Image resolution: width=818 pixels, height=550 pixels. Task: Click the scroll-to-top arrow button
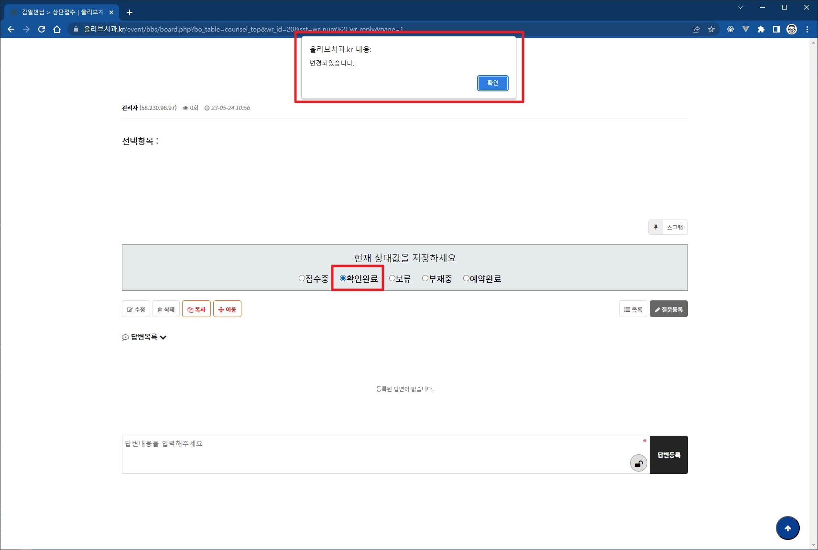coord(787,528)
